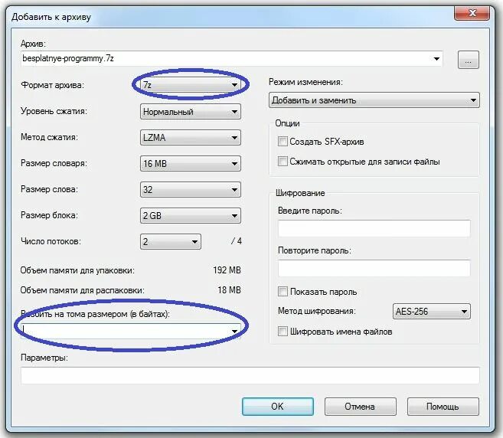The image size is (503, 438).
Task: Open help with the Помощь button
Action: coord(443,407)
